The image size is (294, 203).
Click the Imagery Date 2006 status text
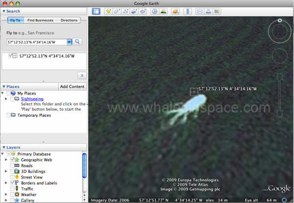point(110,200)
